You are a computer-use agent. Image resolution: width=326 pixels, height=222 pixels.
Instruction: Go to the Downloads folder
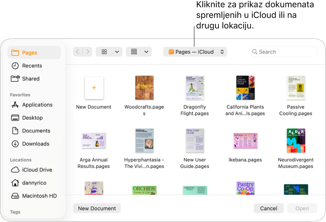point(36,144)
